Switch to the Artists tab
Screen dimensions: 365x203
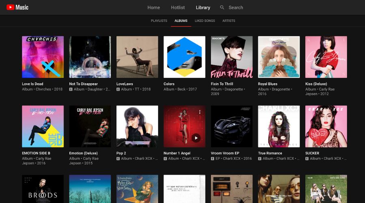click(229, 21)
